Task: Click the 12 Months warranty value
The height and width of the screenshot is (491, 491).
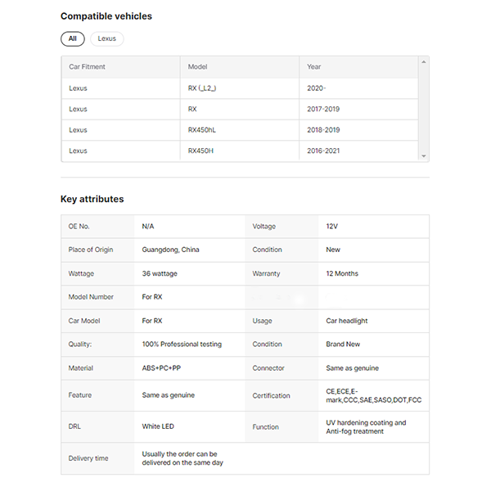Action: tap(342, 273)
